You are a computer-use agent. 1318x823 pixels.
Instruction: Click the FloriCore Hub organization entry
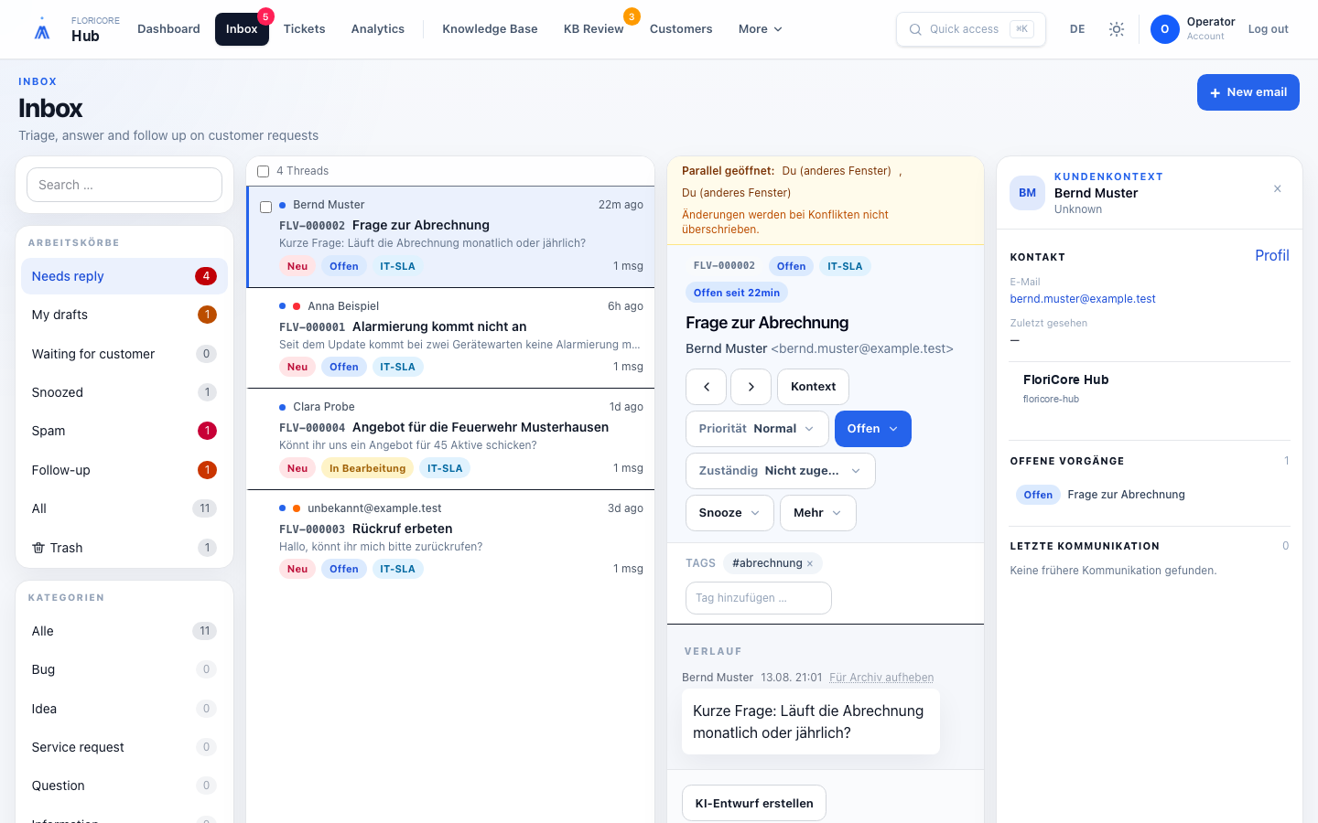(1151, 389)
